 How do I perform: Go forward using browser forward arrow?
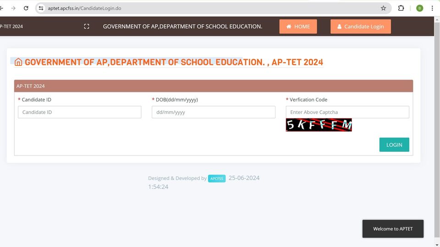coord(13,8)
